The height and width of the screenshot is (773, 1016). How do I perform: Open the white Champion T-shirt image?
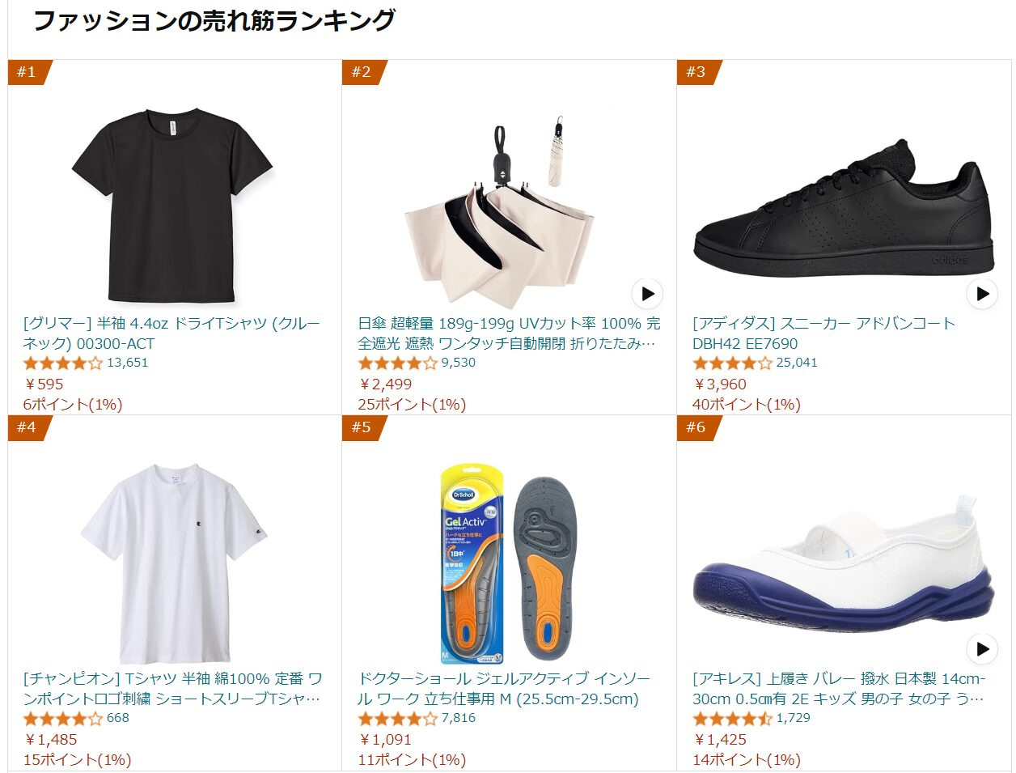(174, 563)
